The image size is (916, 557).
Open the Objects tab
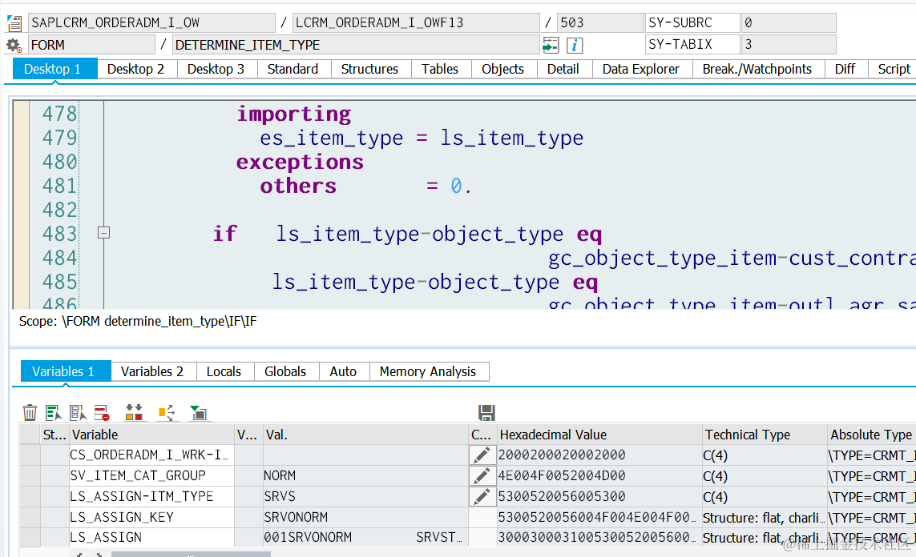point(502,69)
